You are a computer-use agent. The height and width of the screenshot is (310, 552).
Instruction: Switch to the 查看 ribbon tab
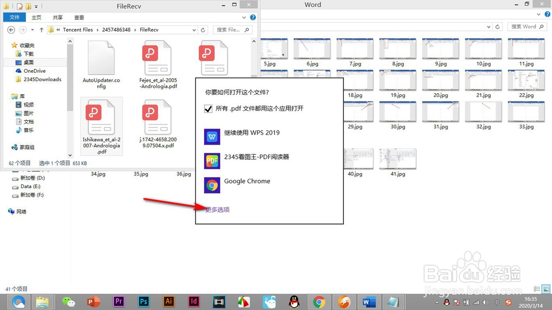[x=79, y=17]
